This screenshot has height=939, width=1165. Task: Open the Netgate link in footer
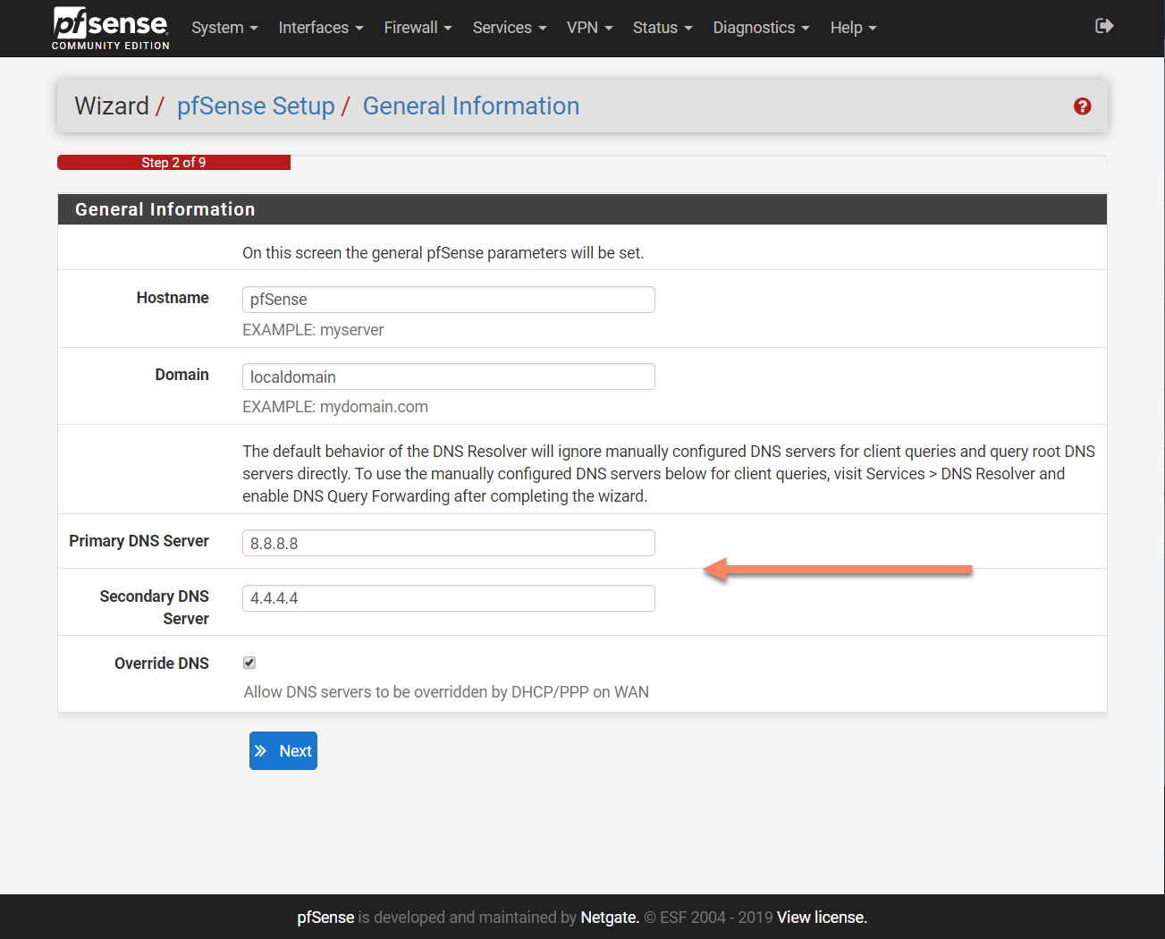(x=610, y=918)
